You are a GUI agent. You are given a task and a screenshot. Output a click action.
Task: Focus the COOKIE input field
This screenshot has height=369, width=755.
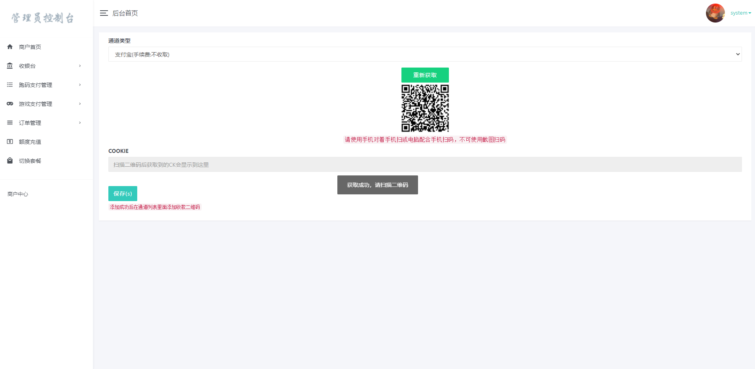pos(425,164)
